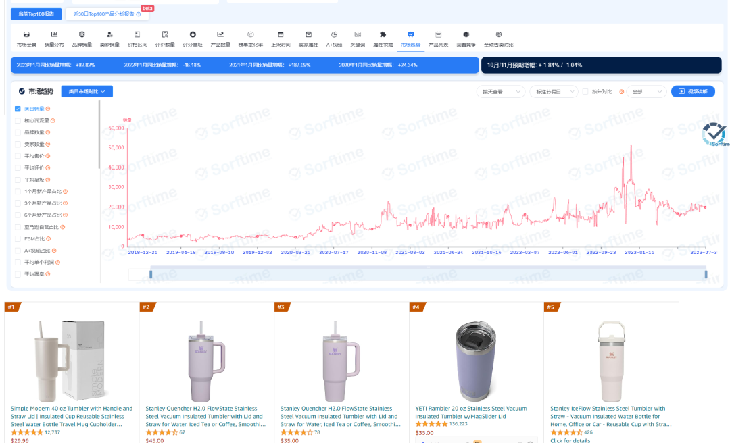Open the 市场全景 market overview icon
Viewport: 730px width, 443px height.
[26, 34]
